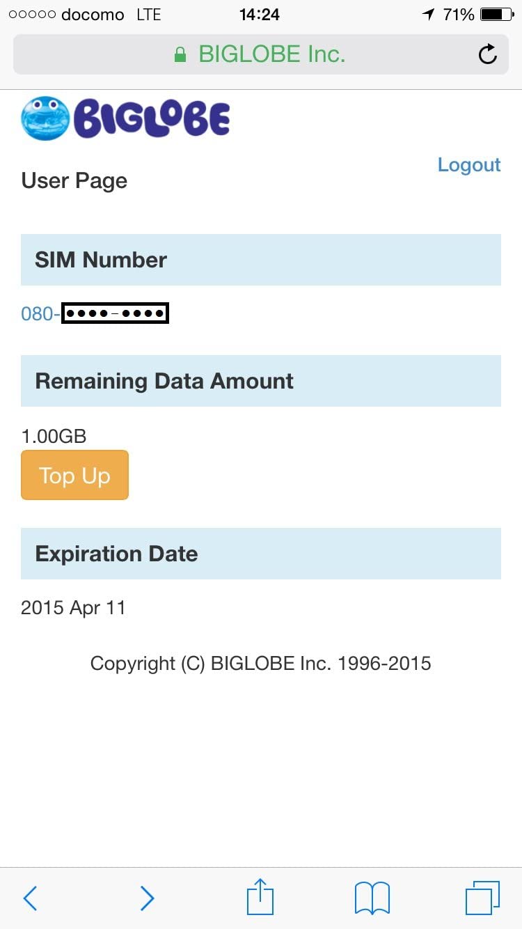The width and height of the screenshot is (522, 929).
Task: Tap the Safari back arrow
Action: click(x=30, y=898)
